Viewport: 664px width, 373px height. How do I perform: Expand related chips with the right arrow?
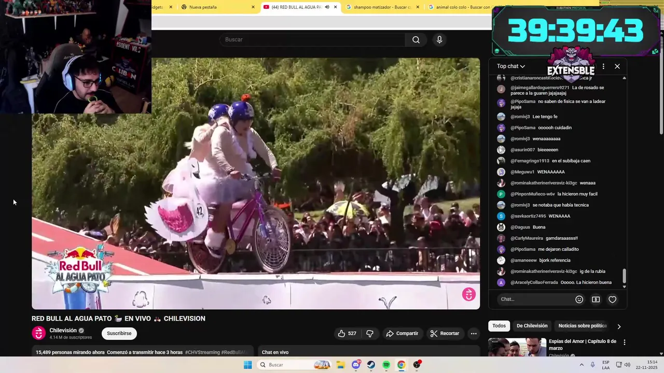(x=619, y=326)
